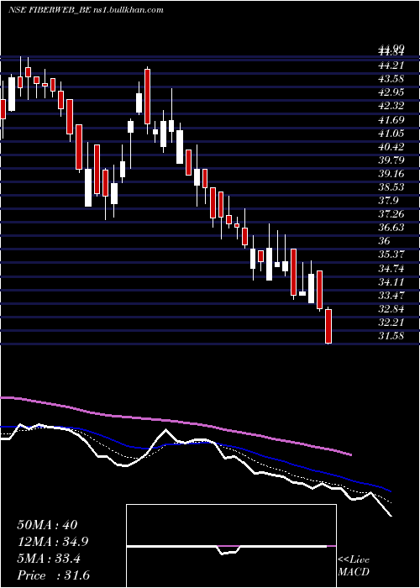
Task: Click the 35.37 price axis label
Action: click(391, 255)
